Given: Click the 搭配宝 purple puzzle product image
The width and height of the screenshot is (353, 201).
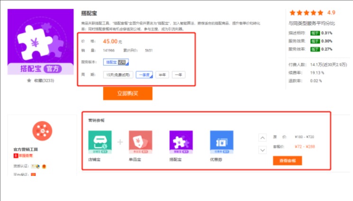Looking at the screenshot, I should 41,42.
